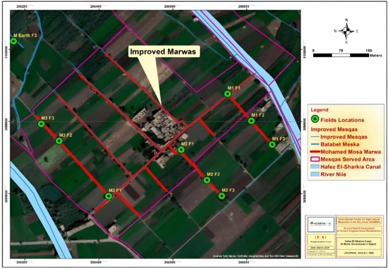The image size is (389, 269).
Task: Click the ICARDA logo in title block
Action: (x=321, y=224)
